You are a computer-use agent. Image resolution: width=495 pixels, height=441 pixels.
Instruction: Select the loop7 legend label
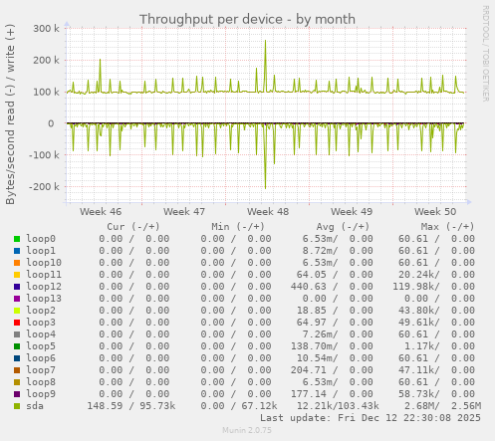pyautogui.click(x=41, y=370)
